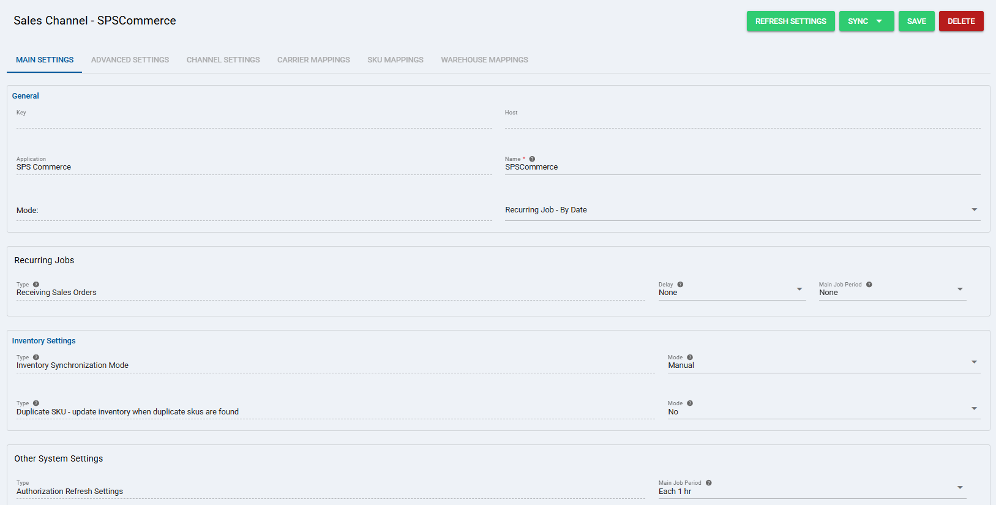996x505 pixels.
Task: Click the Refresh Settings button
Action: [791, 21]
